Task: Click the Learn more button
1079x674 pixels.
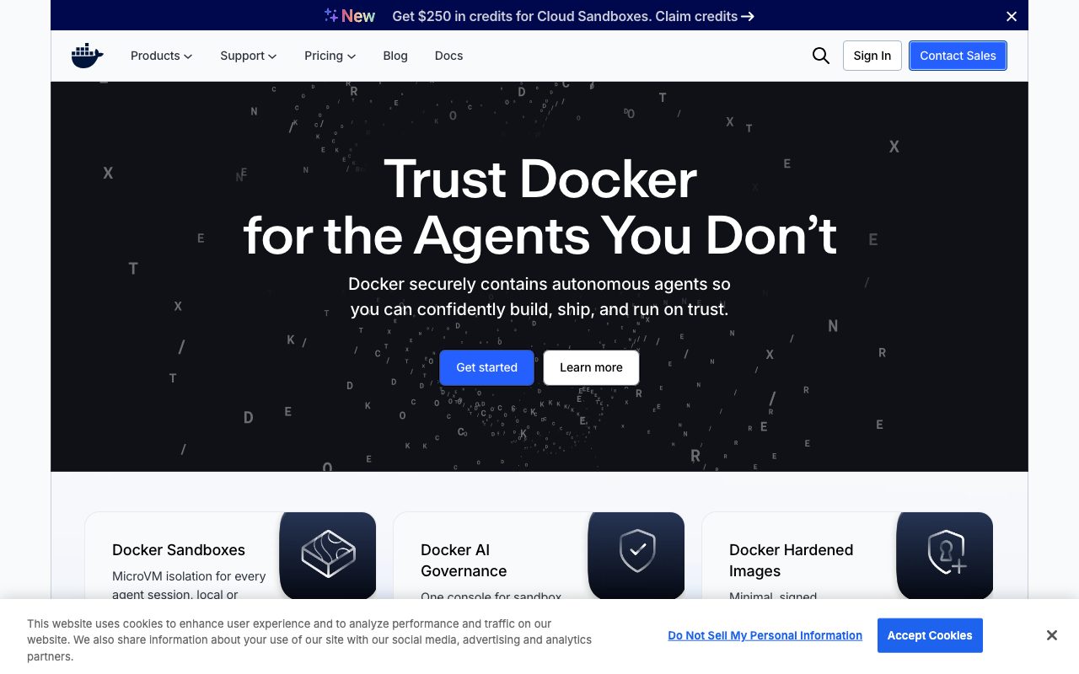Action: click(x=591, y=367)
